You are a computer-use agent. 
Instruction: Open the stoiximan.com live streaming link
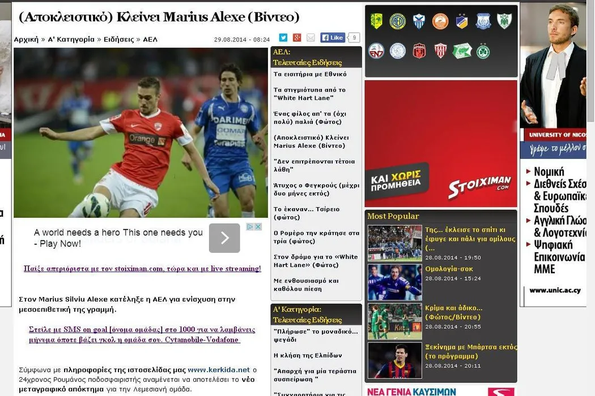click(142, 269)
